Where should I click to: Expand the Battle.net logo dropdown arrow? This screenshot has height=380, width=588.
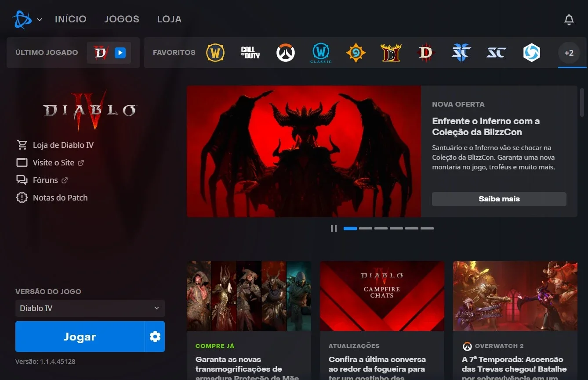click(40, 20)
